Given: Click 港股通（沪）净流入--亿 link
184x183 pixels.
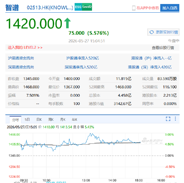Looking at the screenshot, I should 151,58.
